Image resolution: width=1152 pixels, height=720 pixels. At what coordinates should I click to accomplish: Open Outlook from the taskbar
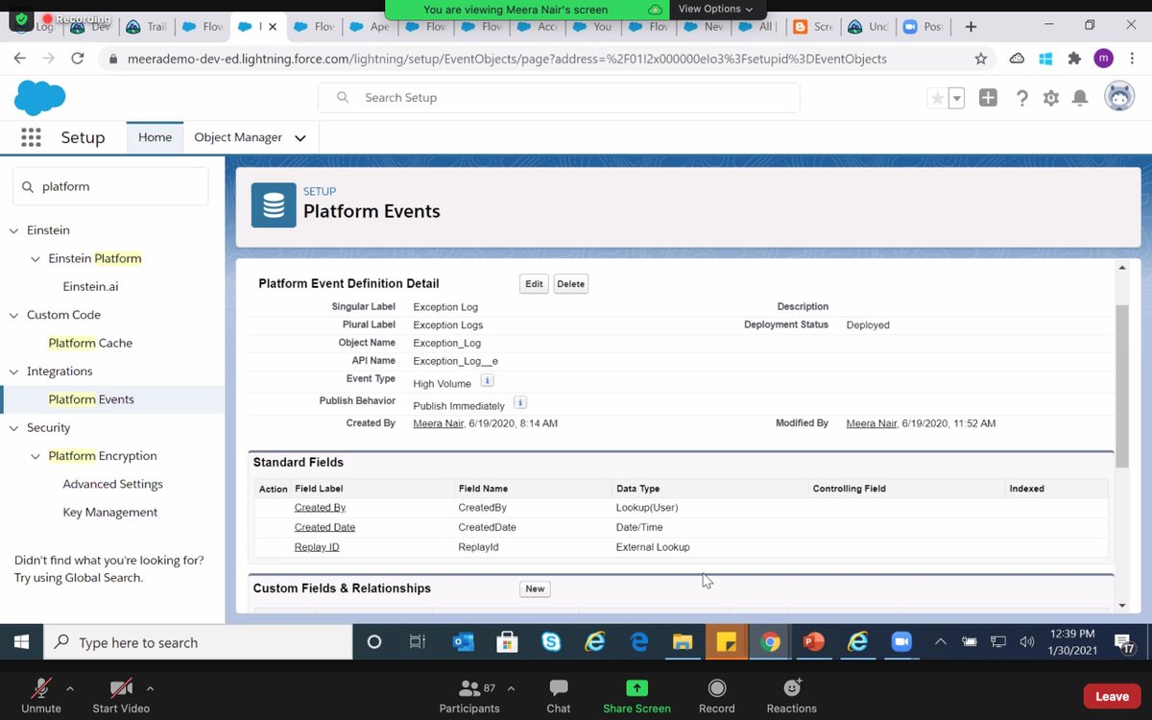point(464,642)
